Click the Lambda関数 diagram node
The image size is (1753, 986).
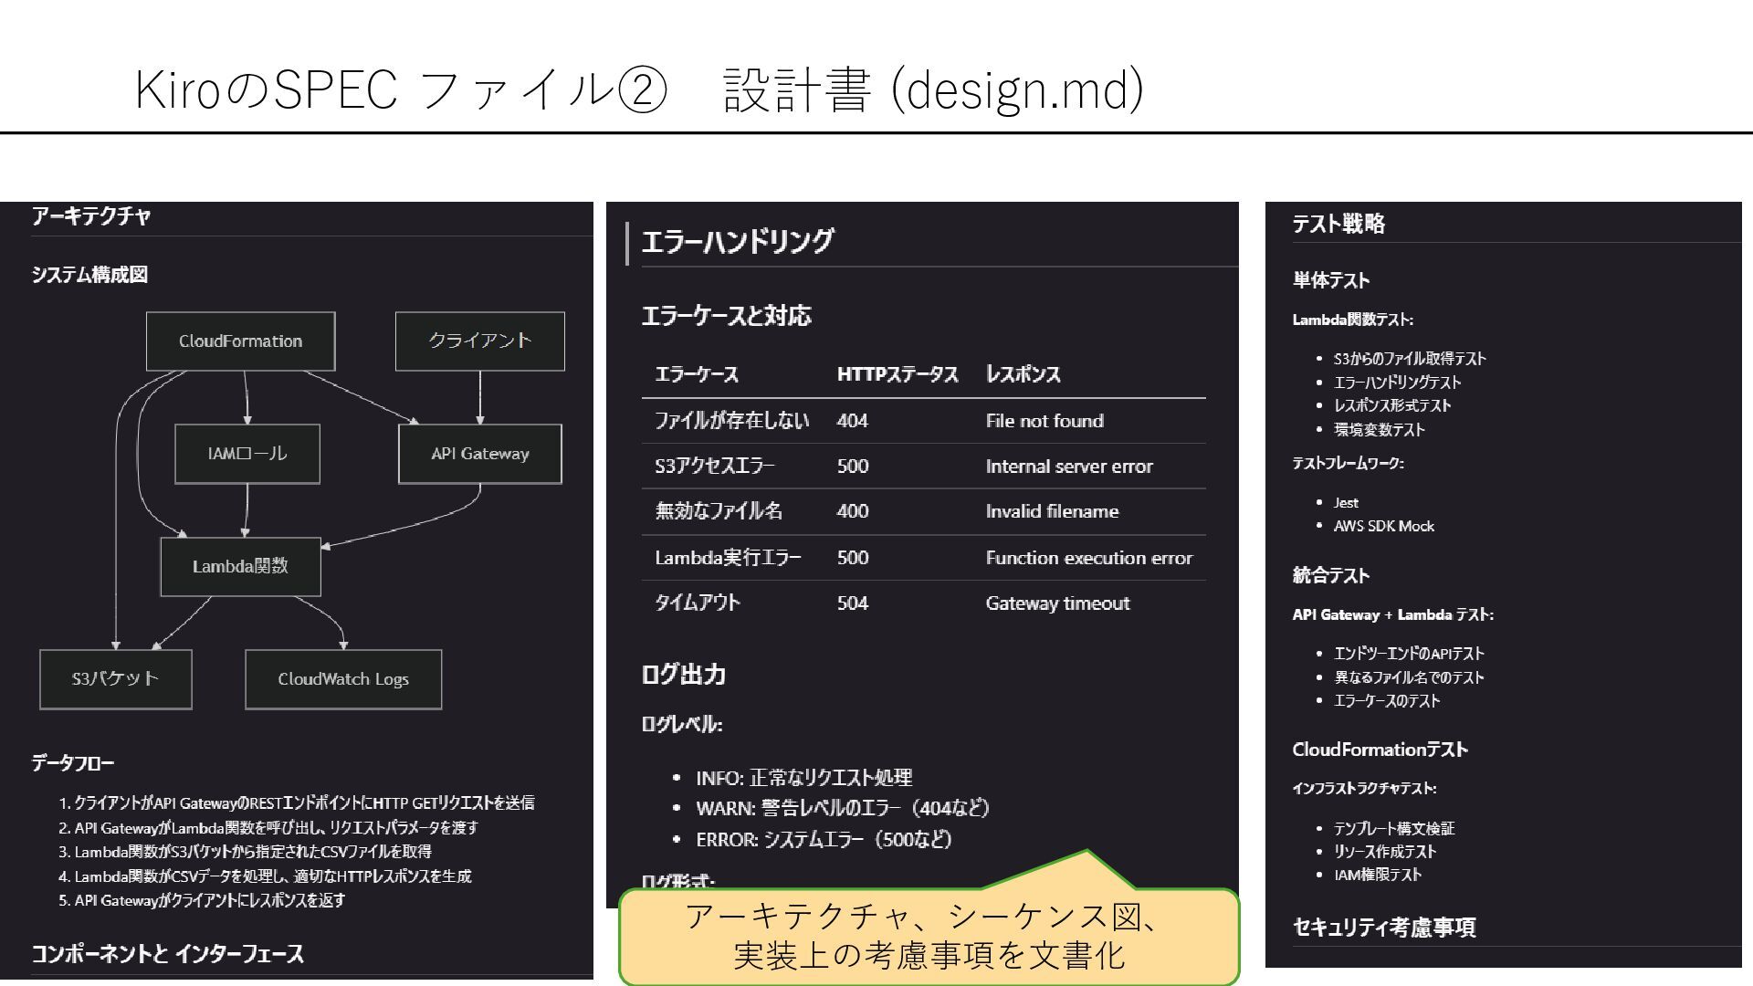point(241,567)
